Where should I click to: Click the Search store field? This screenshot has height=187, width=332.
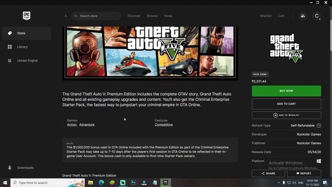pyautogui.click(x=96, y=16)
